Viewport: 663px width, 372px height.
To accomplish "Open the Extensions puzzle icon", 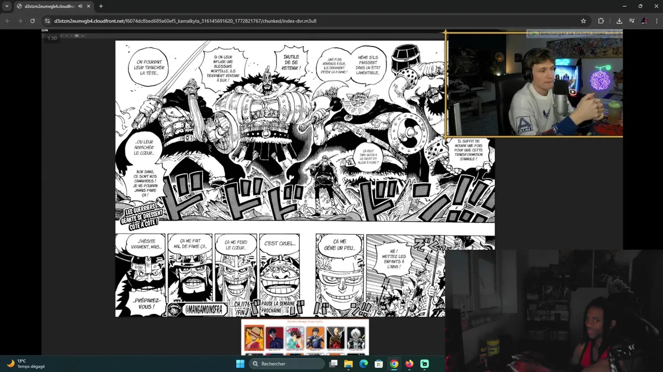I will click(x=601, y=21).
